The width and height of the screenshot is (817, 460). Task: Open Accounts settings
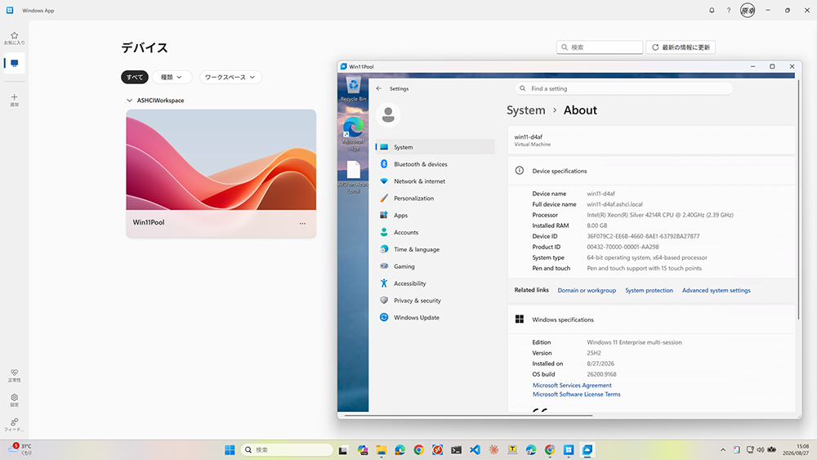(435, 232)
